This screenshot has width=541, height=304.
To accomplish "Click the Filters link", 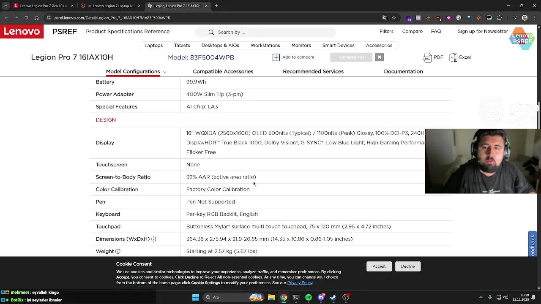I will pyautogui.click(x=386, y=31).
